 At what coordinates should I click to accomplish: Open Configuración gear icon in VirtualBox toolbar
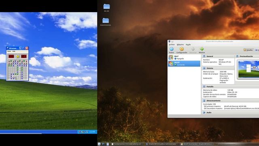182,49
